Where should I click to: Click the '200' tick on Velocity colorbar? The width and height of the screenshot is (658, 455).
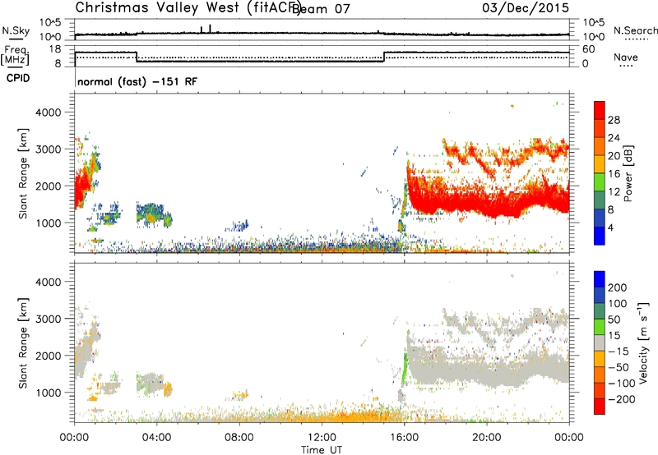[618, 287]
